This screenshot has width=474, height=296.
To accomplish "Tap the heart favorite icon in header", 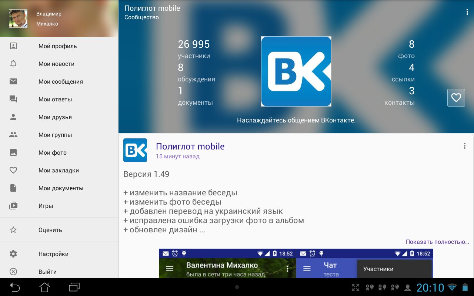I will (456, 98).
